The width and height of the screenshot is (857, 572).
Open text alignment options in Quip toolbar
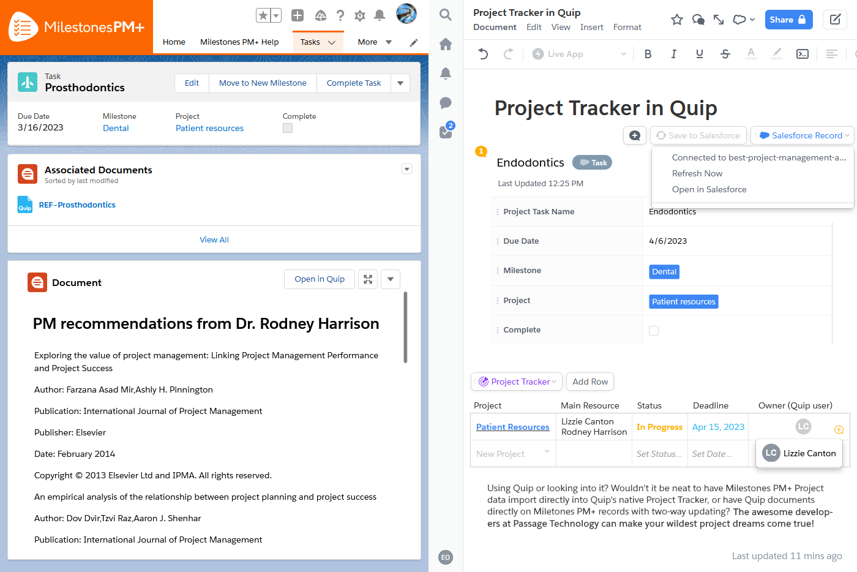(x=832, y=54)
